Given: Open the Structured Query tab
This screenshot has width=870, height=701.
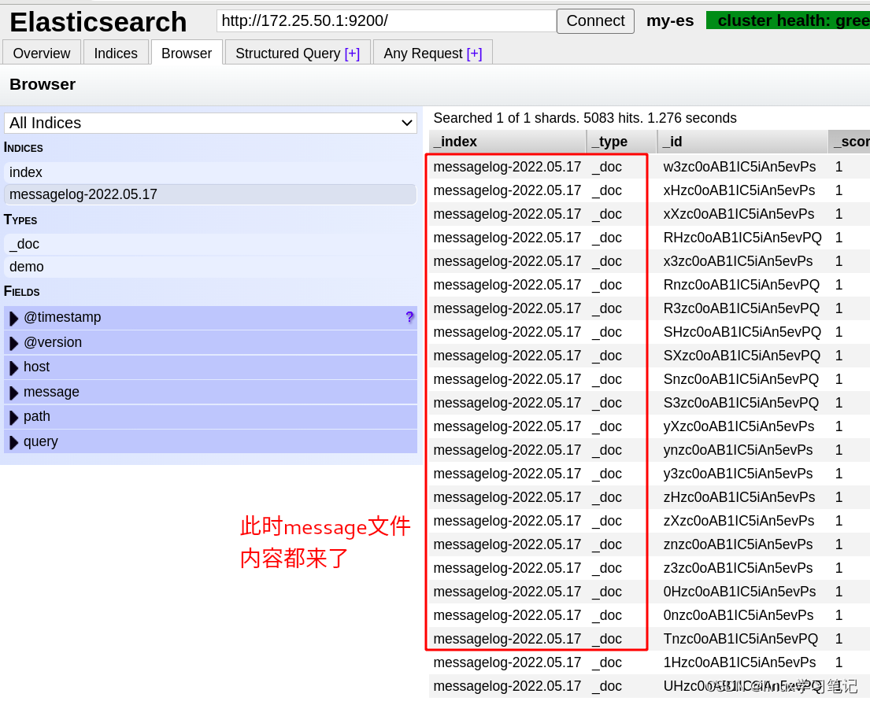Looking at the screenshot, I should pos(298,53).
